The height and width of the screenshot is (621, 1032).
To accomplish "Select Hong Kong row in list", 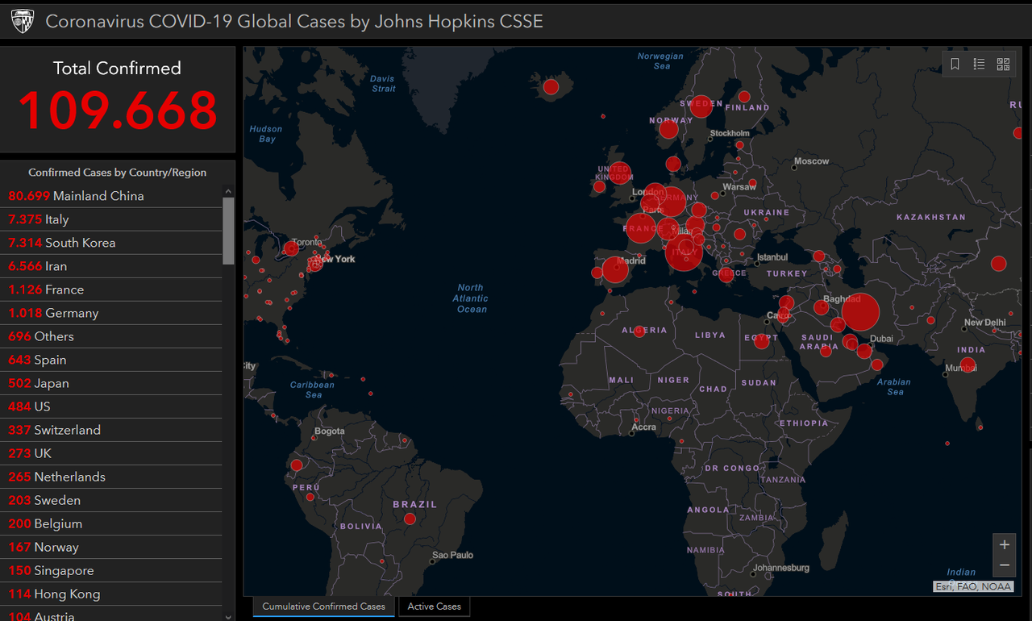I will point(111,594).
